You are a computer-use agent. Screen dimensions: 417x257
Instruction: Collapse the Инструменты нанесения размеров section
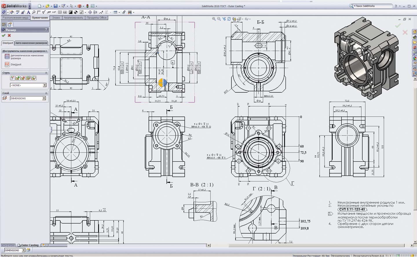(x=46, y=51)
